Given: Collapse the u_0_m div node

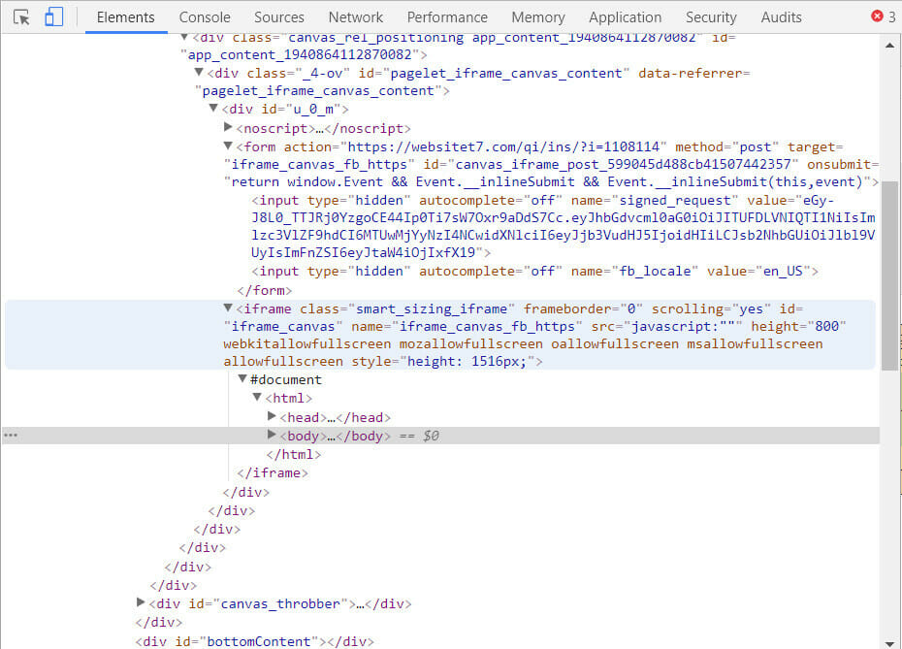Looking at the screenshot, I should tap(212, 109).
